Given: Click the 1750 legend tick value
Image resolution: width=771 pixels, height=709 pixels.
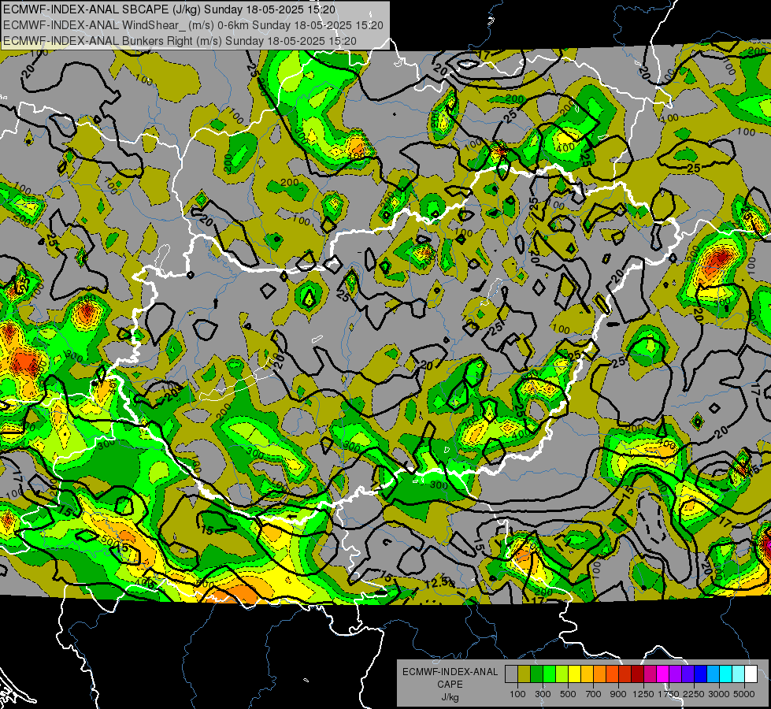Looking at the screenshot, I should click(x=669, y=694).
